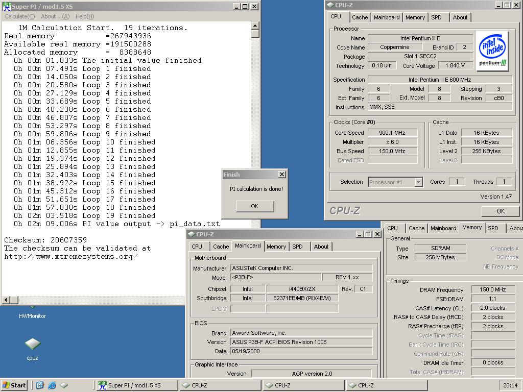Click the Checksum: 206C7359 line
Image resolution: width=523 pixels, height=392 pixels.
point(45,240)
